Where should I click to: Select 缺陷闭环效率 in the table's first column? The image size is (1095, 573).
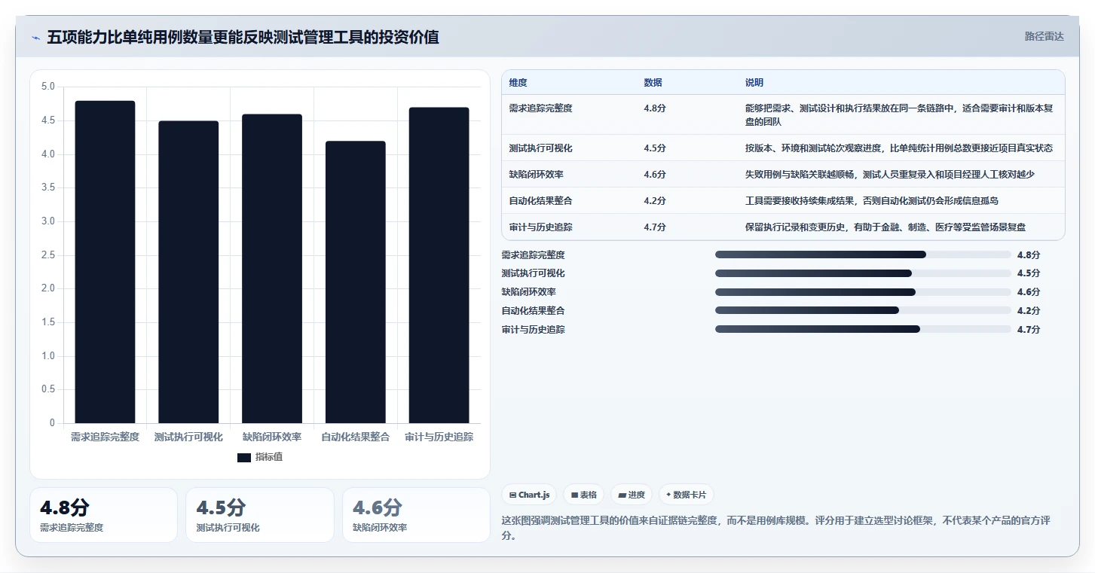pyautogui.click(x=537, y=175)
